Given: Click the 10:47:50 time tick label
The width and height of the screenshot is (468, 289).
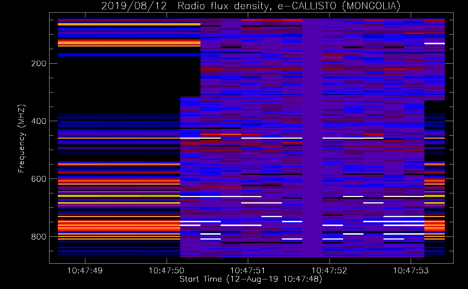Looking at the screenshot, I should point(166,271).
